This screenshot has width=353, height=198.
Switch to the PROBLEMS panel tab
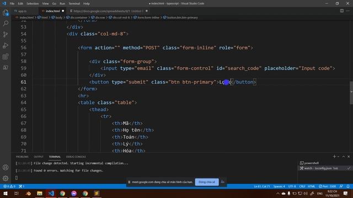click(22, 157)
